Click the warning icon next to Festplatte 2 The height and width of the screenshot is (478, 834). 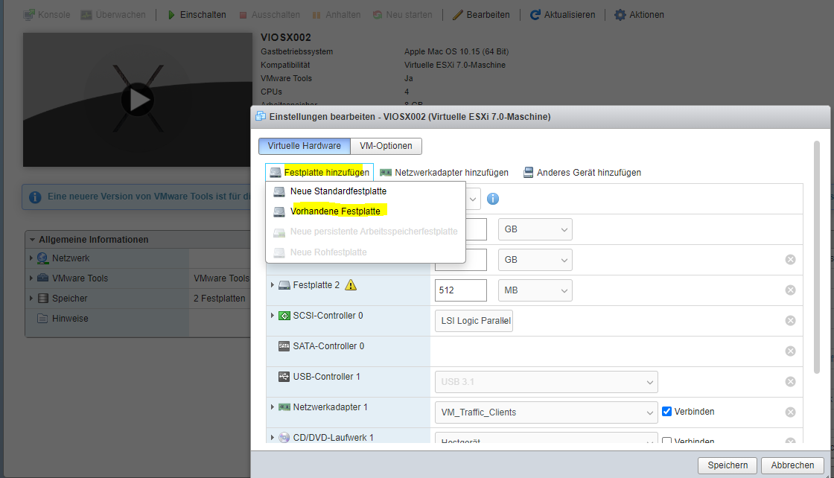point(351,285)
